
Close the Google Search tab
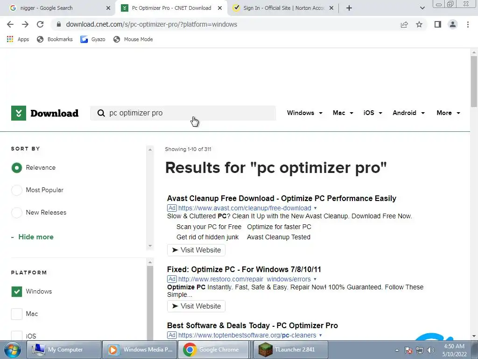point(108,8)
